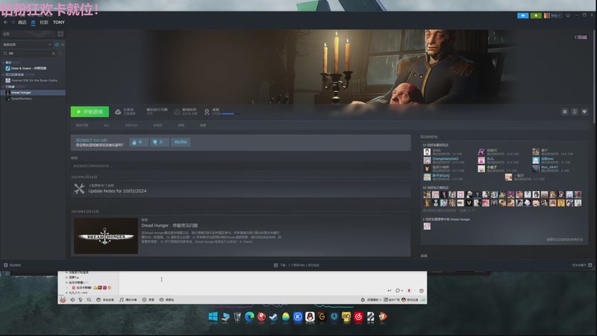Open the 社区 community tab
Viewport: 597px width, 336px height.
coord(44,22)
